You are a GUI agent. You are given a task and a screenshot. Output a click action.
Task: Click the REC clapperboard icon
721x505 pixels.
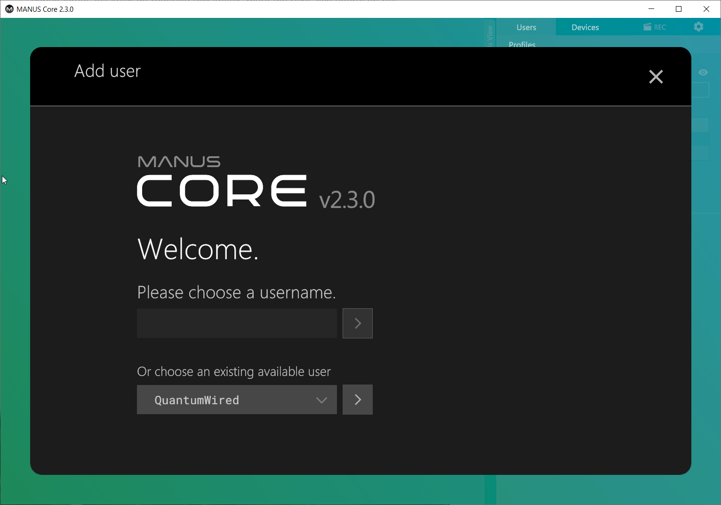coord(648,27)
